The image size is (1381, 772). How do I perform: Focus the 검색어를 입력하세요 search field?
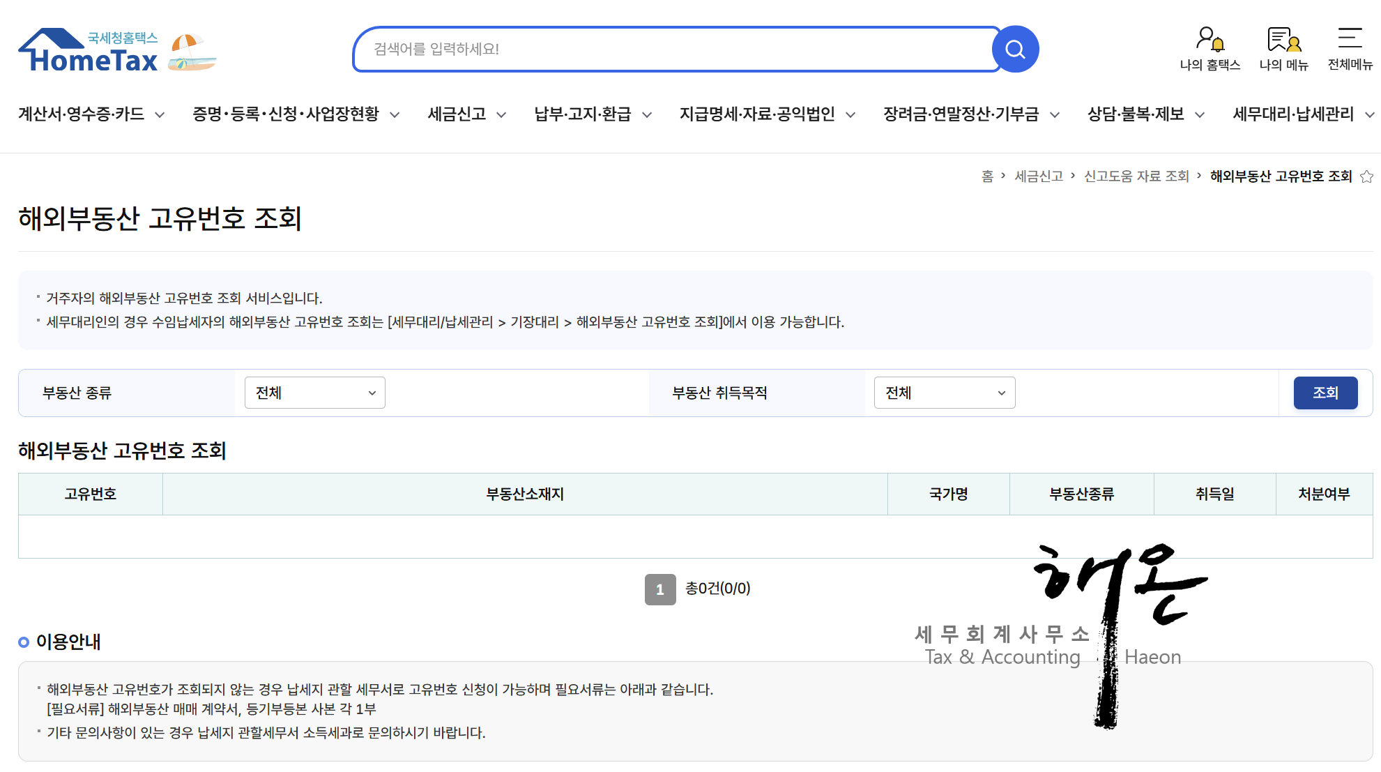click(673, 50)
